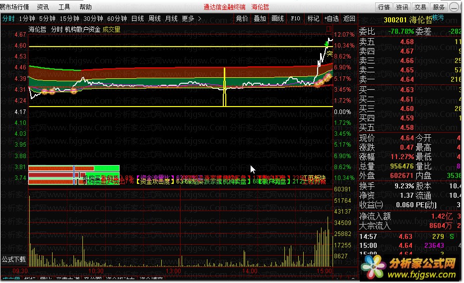Click the 总量 956476 value
464x283 pixels.
coord(402,166)
